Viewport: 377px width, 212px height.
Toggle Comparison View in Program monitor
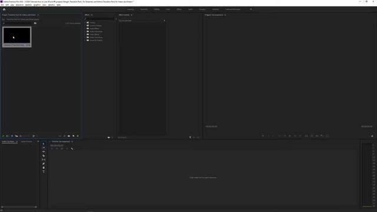[322, 136]
